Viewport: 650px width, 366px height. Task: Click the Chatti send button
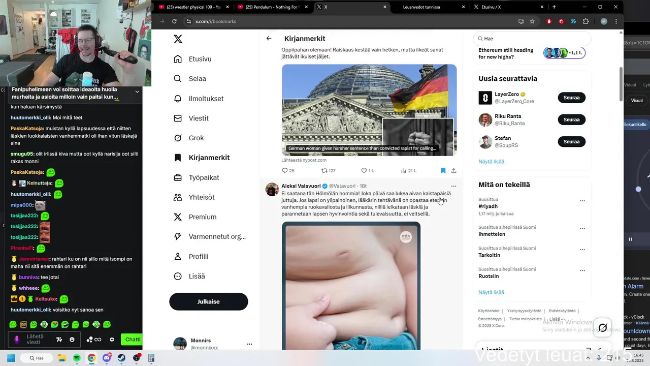132,340
